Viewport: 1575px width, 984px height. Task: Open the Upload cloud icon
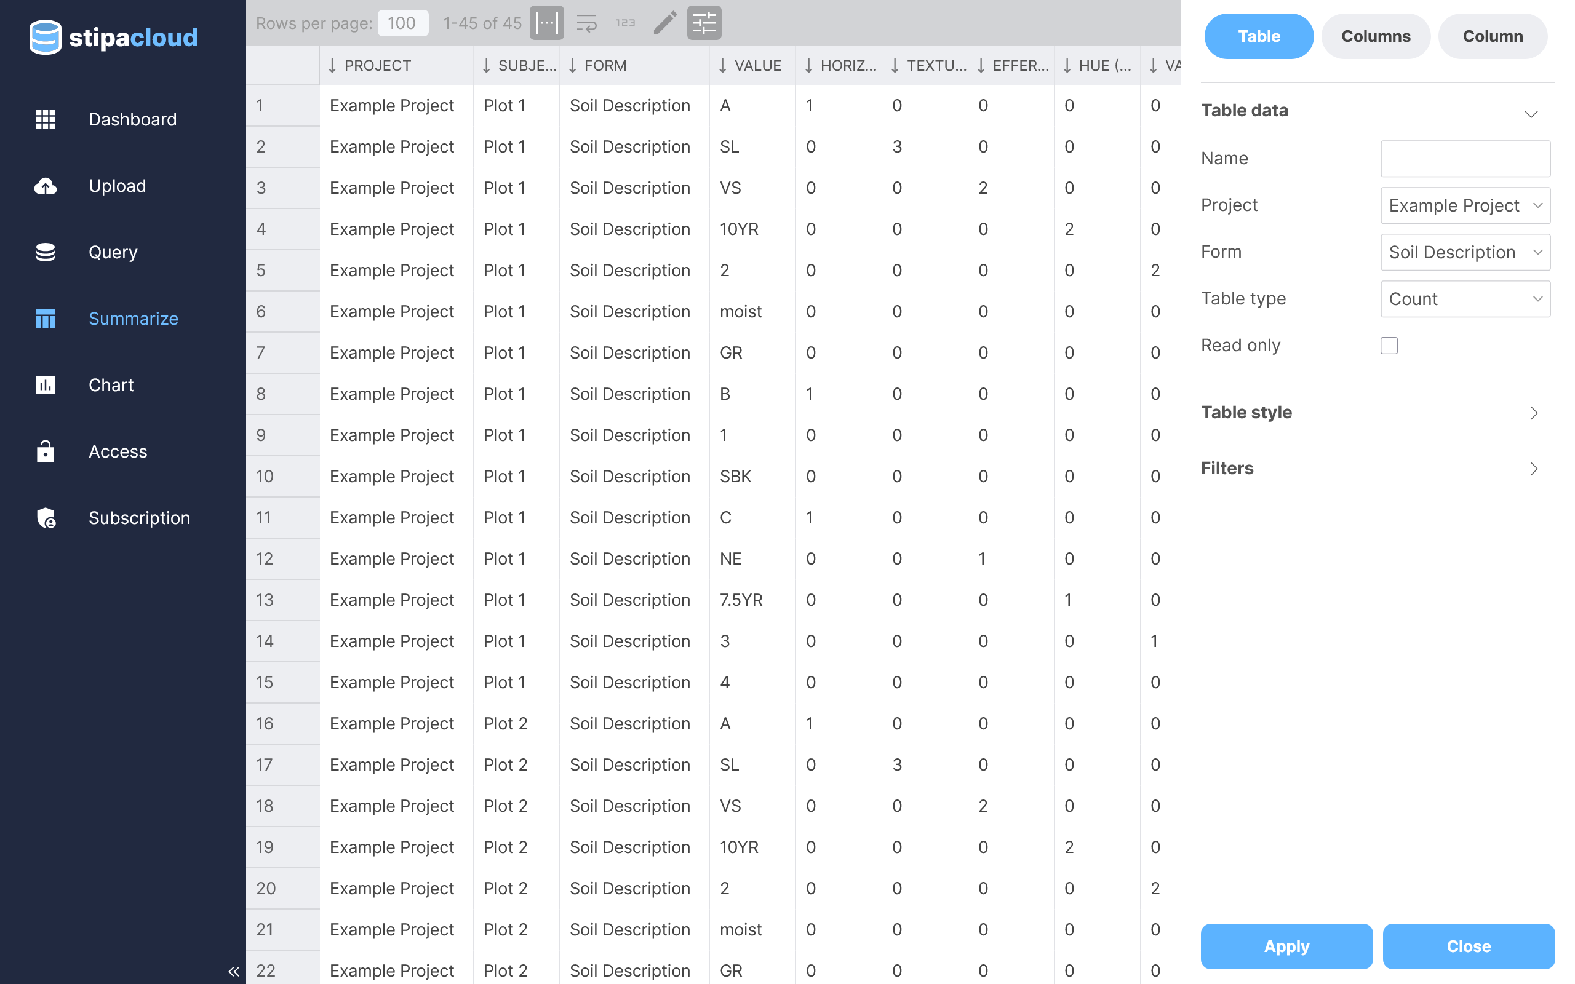[x=46, y=186]
